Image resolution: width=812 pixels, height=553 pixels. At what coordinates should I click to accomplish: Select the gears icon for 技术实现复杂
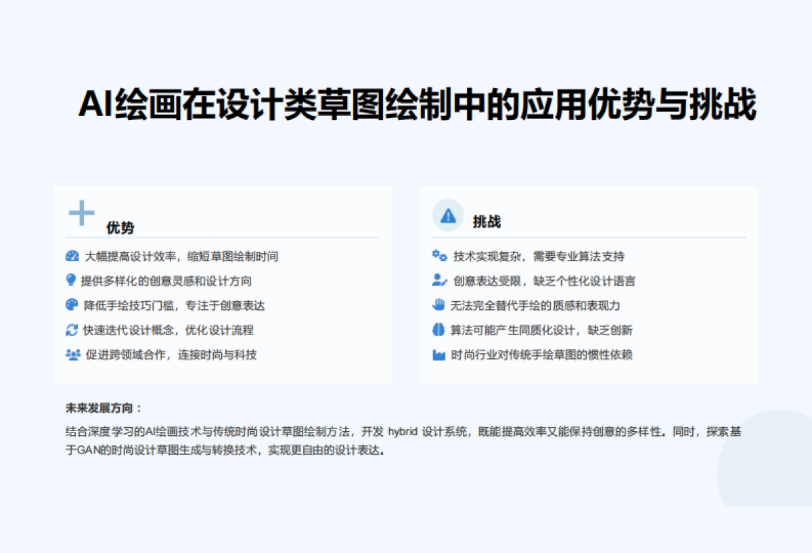pyautogui.click(x=439, y=256)
